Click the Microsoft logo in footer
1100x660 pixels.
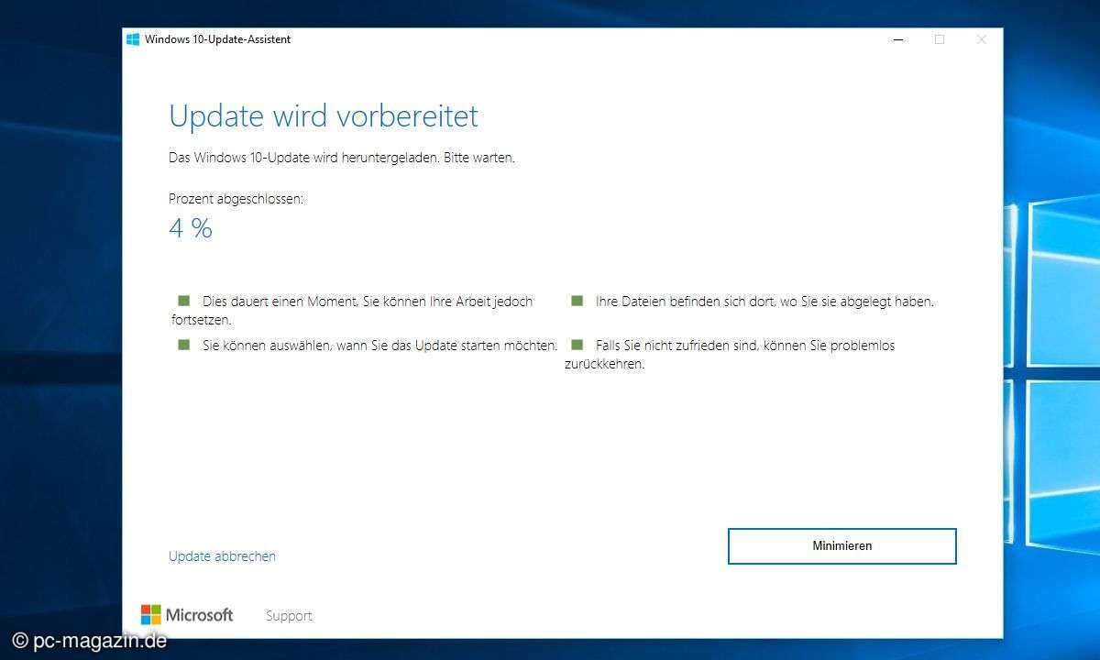(187, 615)
